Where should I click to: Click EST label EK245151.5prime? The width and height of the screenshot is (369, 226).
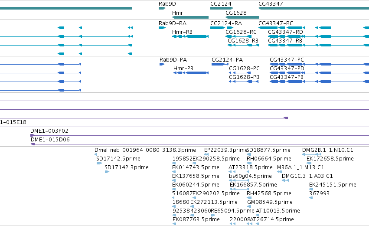[333, 185]
